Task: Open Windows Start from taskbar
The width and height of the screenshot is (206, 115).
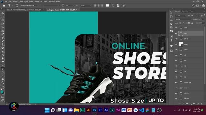Action: point(47,110)
